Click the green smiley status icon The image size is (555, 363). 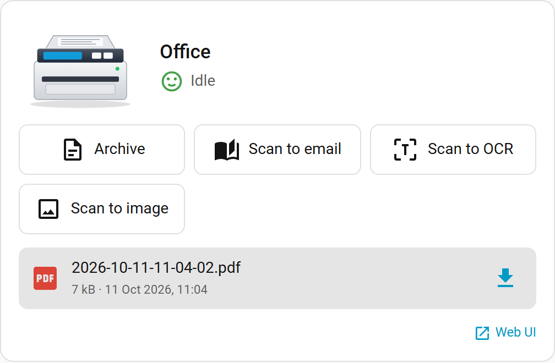[x=172, y=81]
